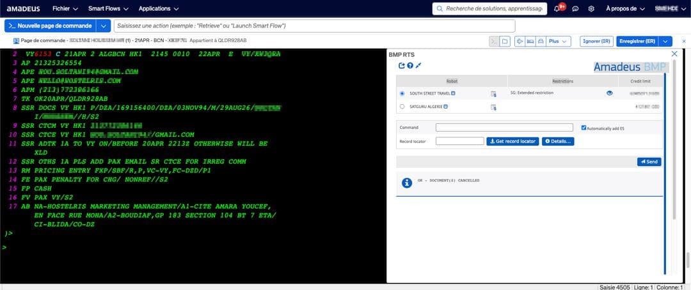Click the BMP RTS export/share icon
The width and height of the screenshot is (691, 290).
[401, 66]
